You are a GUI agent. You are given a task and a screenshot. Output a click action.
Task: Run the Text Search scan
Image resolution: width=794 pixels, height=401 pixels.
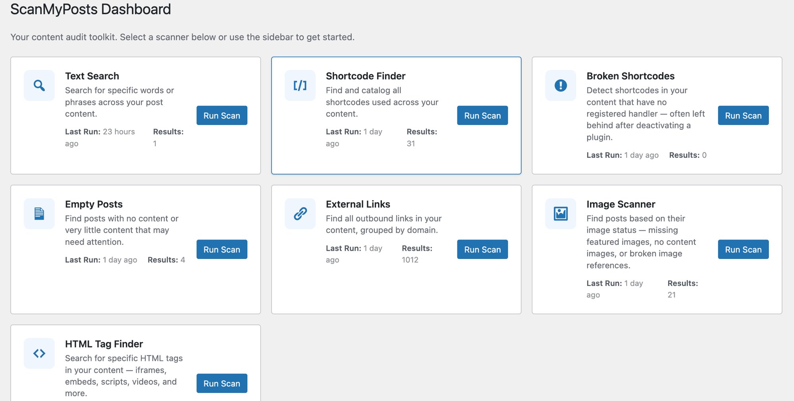coord(222,115)
